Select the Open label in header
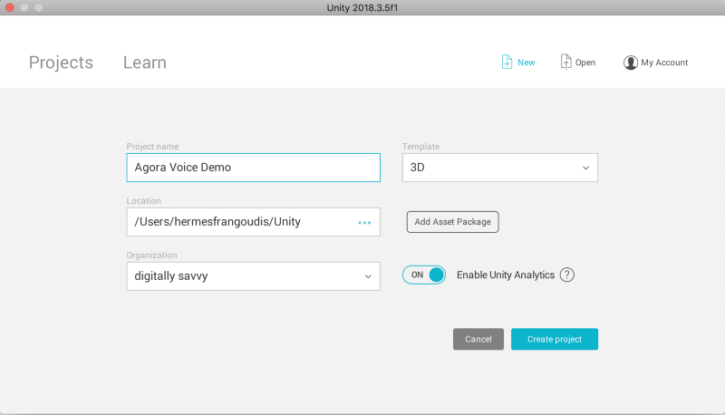The width and height of the screenshot is (725, 415). pyautogui.click(x=585, y=63)
